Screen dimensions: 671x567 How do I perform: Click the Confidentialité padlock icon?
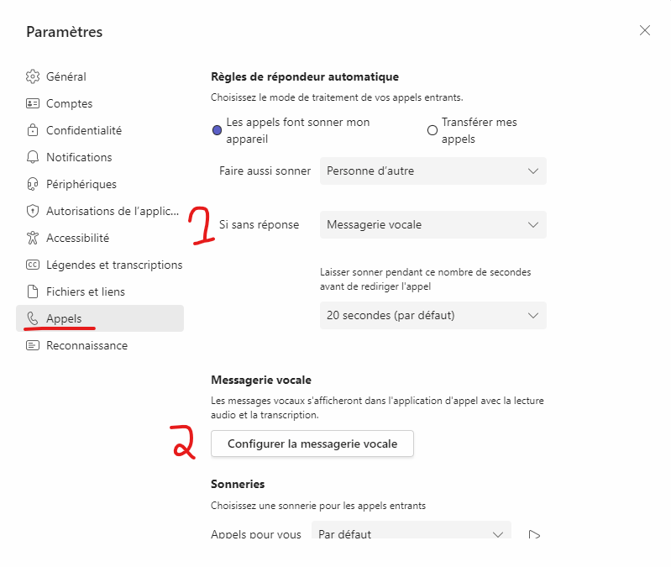[x=33, y=130]
